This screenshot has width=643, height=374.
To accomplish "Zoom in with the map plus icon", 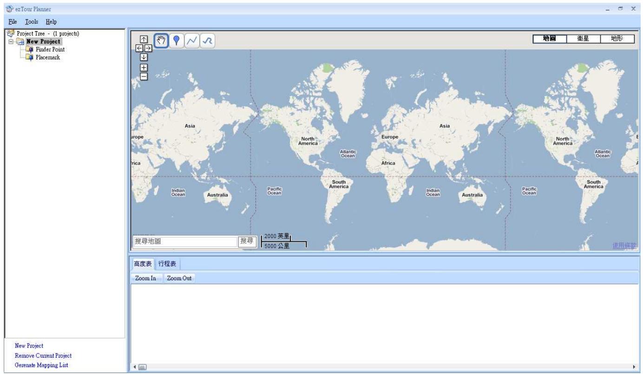I will pyautogui.click(x=144, y=67).
